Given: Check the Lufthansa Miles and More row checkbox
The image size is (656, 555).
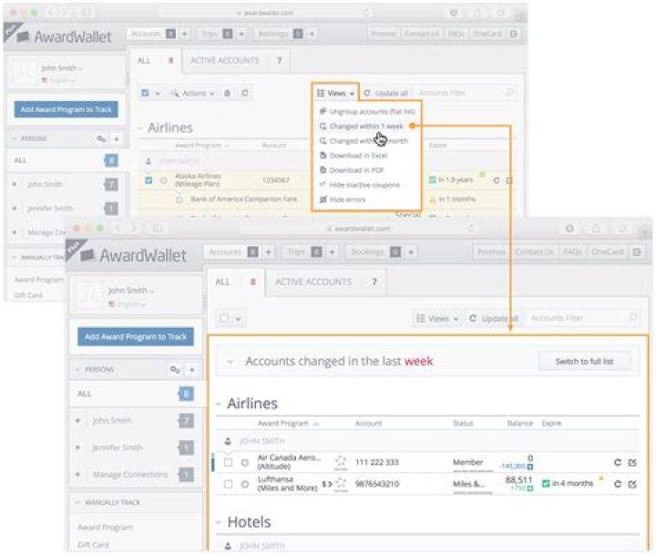Looking at the screenshot, I should [228, 484].
